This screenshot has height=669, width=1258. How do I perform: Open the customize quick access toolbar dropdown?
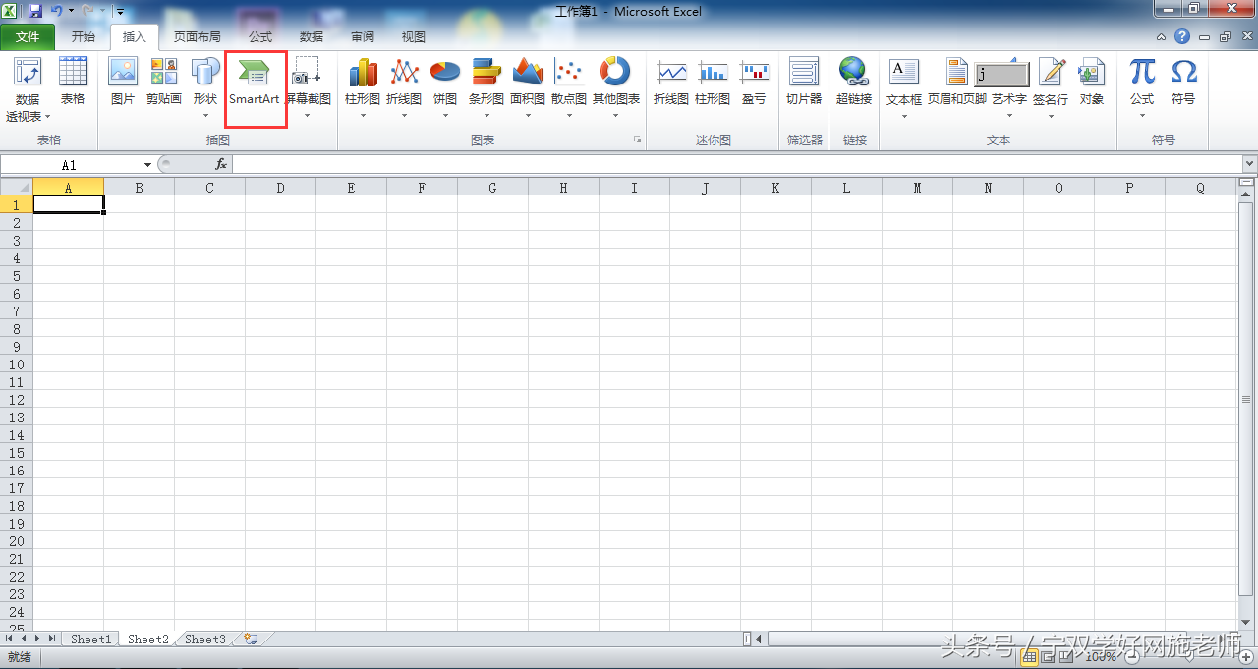[x=119, y=11]
